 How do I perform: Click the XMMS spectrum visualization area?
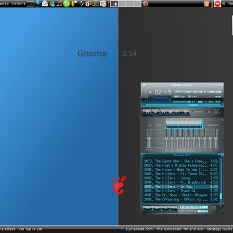[x=160, y=98]
